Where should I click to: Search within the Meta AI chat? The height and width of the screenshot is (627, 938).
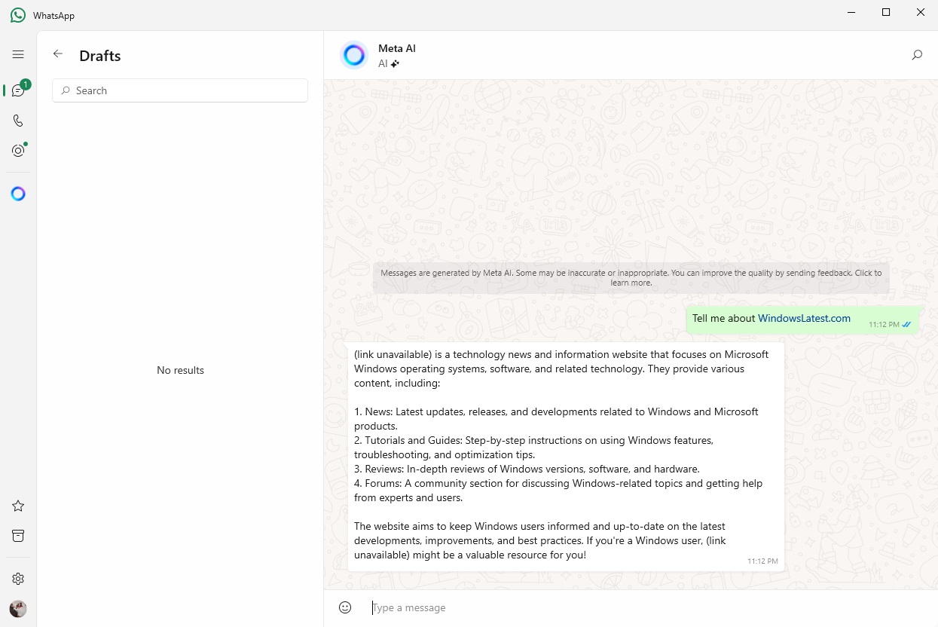(x=917, y=55)
